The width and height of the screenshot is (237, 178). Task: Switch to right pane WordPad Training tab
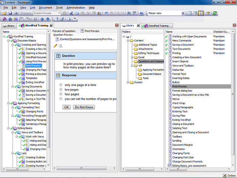pos(157,26)
